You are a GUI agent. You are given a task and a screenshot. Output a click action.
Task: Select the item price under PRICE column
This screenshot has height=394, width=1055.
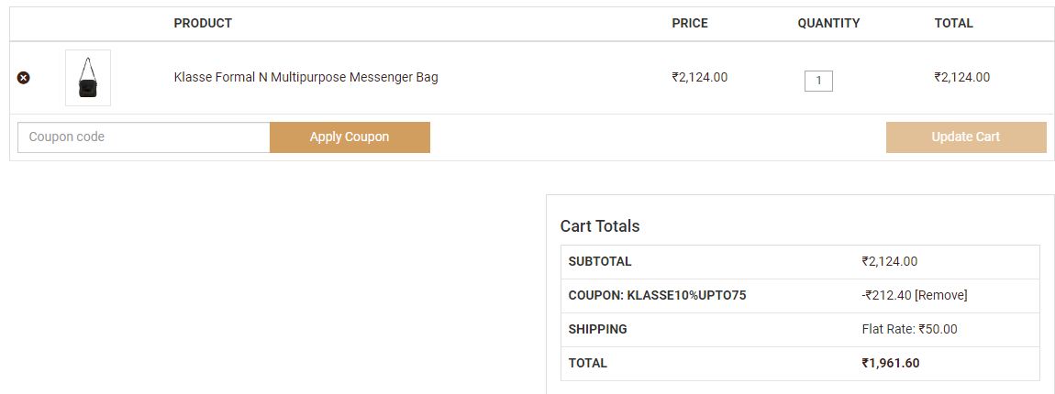[699, 77]
